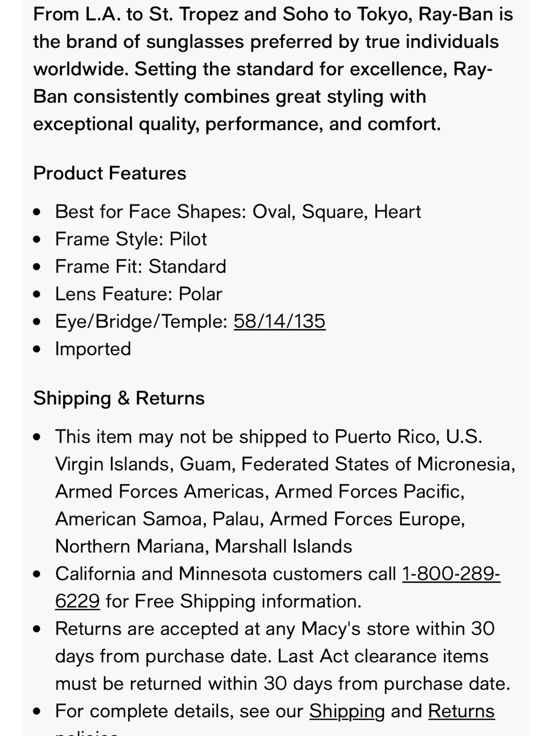The width and height of the screenshot is (552, 736).
Task: Click the Eye/Bridge/Temple label text
Action: pos(141,321)
